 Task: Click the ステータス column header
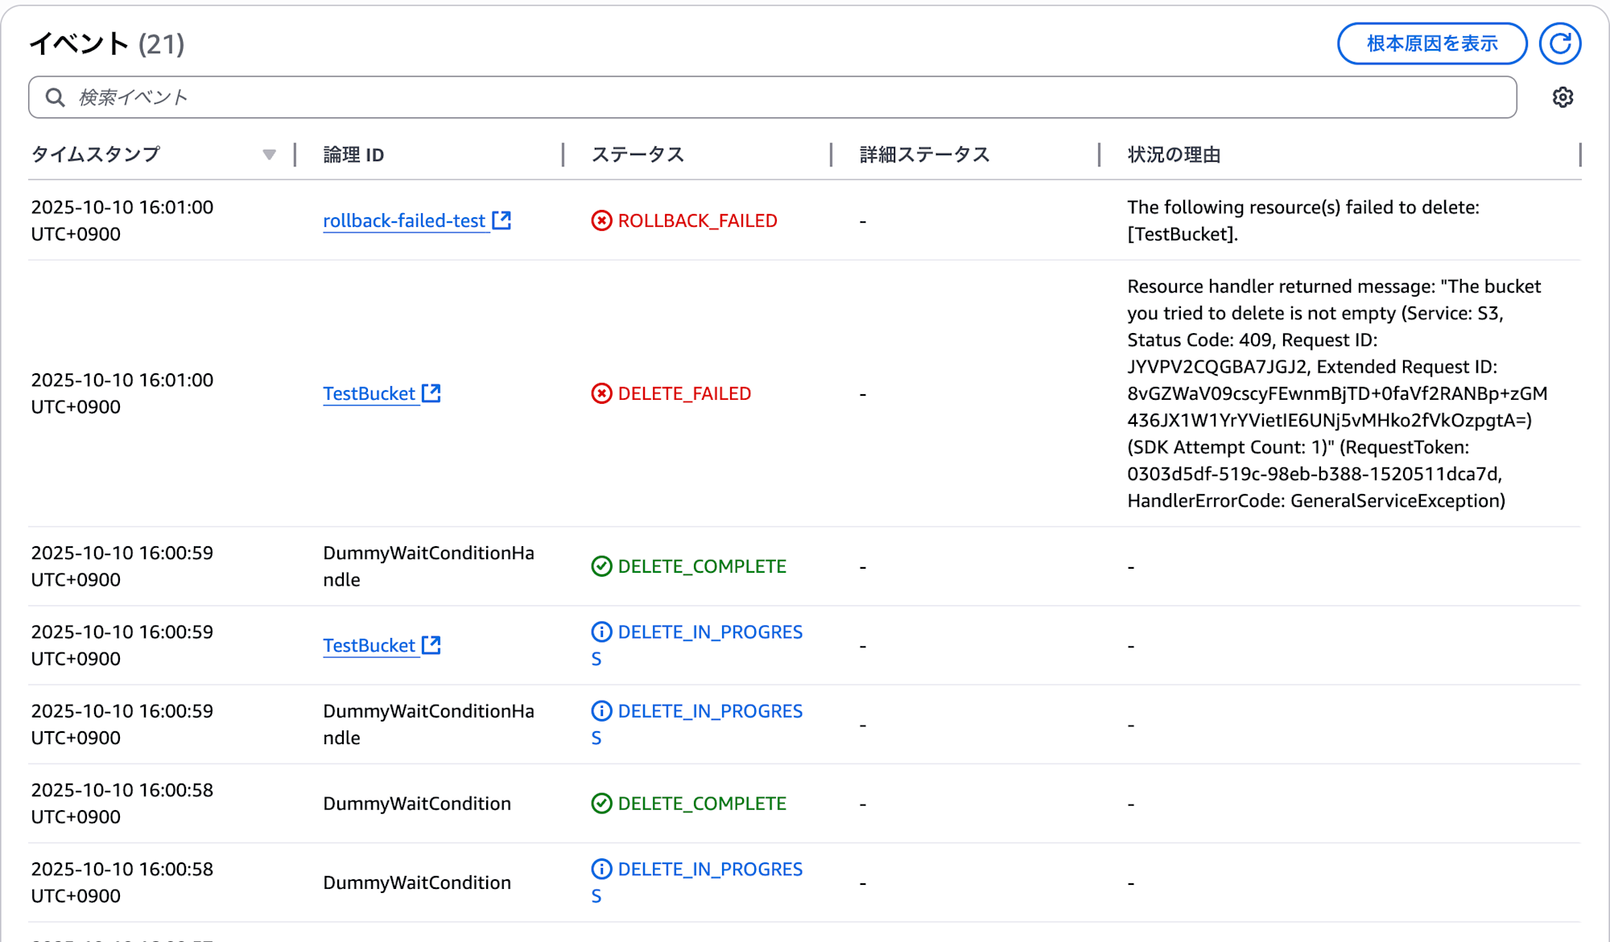pos(638,154)
